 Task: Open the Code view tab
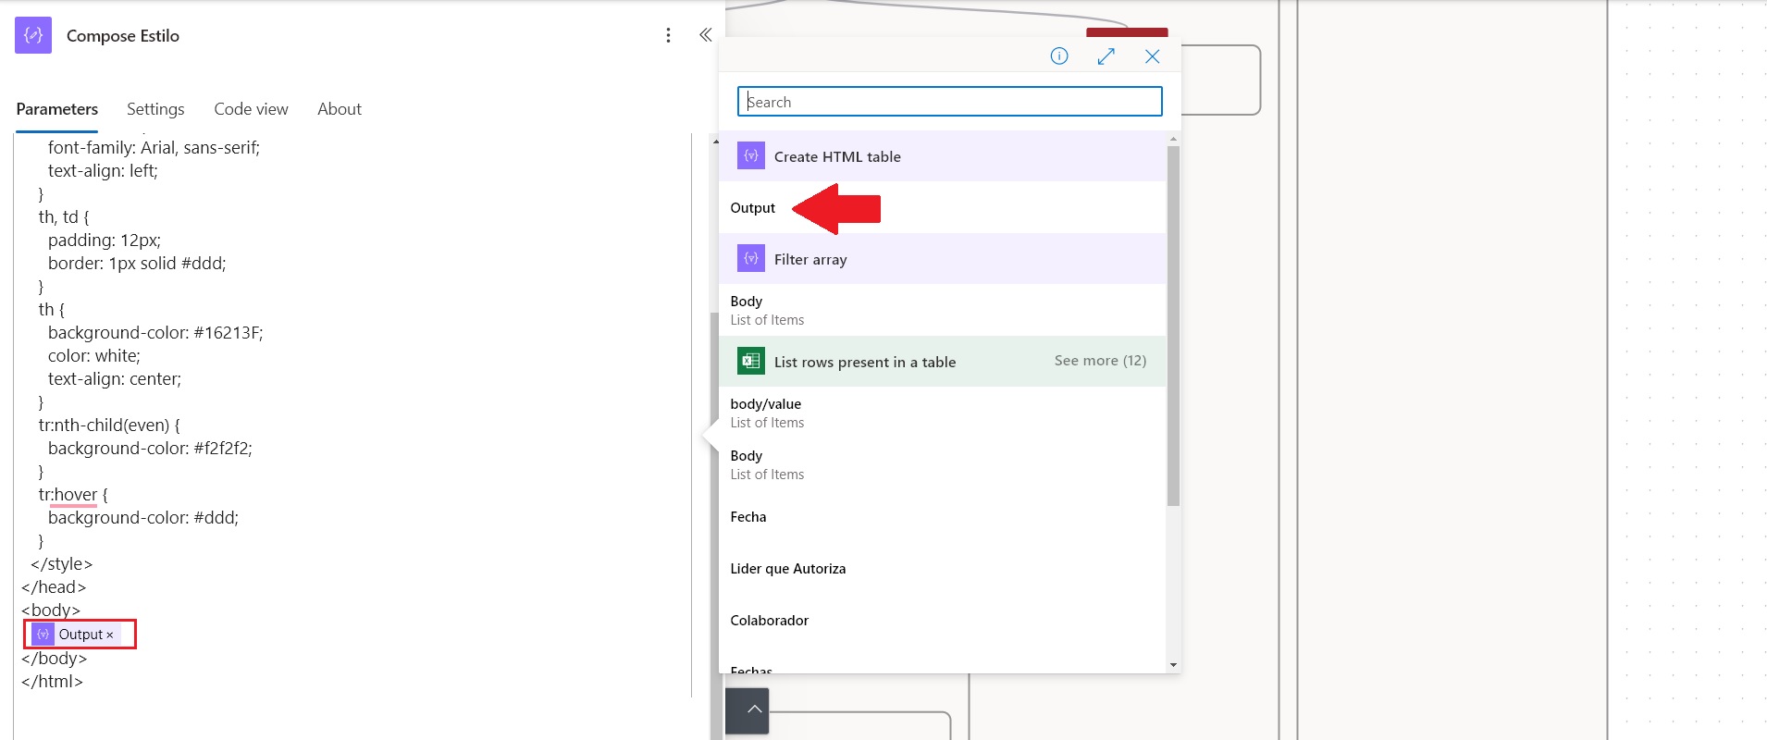(251, 109)
